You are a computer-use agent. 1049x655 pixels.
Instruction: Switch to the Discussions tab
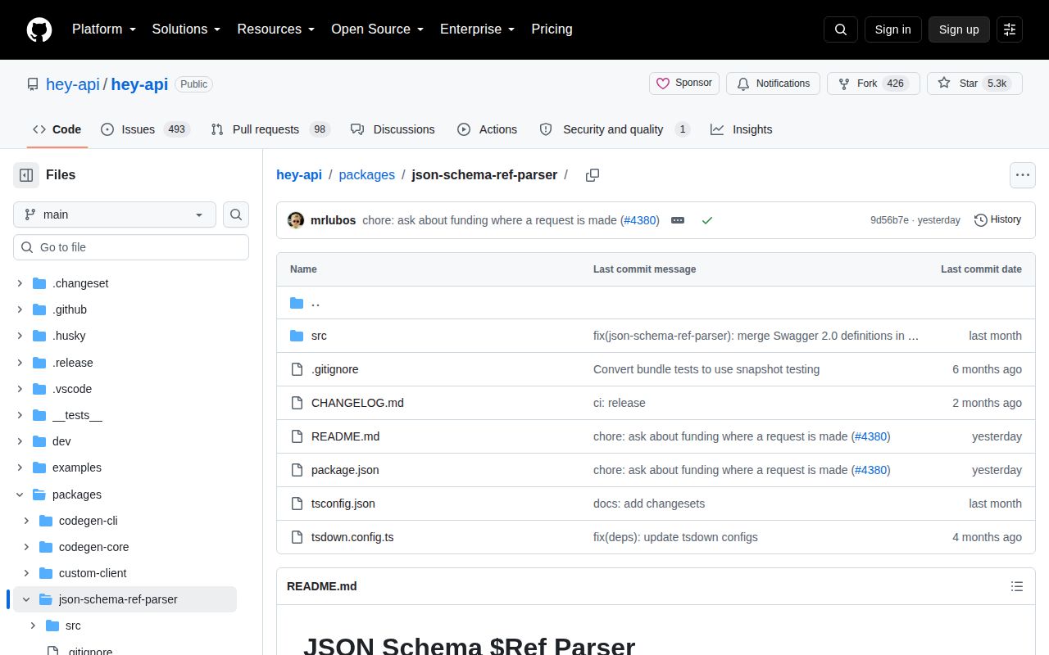coord(393,129)
